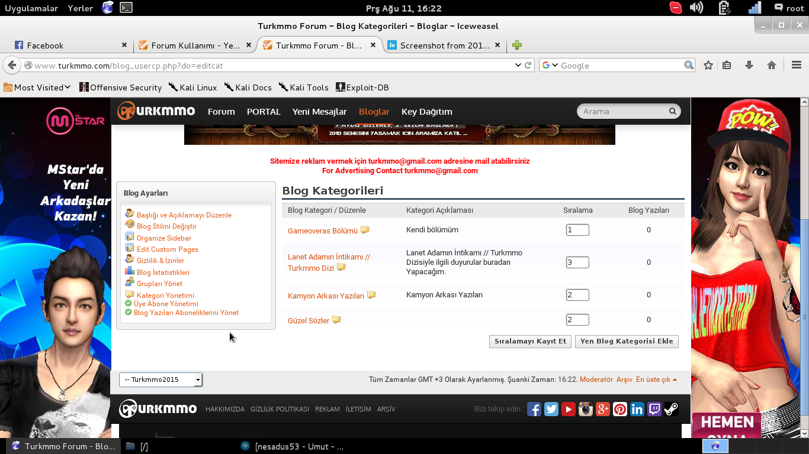Click the Turkmmo logo in the header

156,111
